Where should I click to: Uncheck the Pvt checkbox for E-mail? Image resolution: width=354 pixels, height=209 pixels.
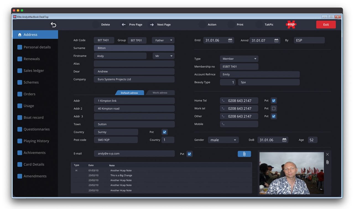coord(189,154)
